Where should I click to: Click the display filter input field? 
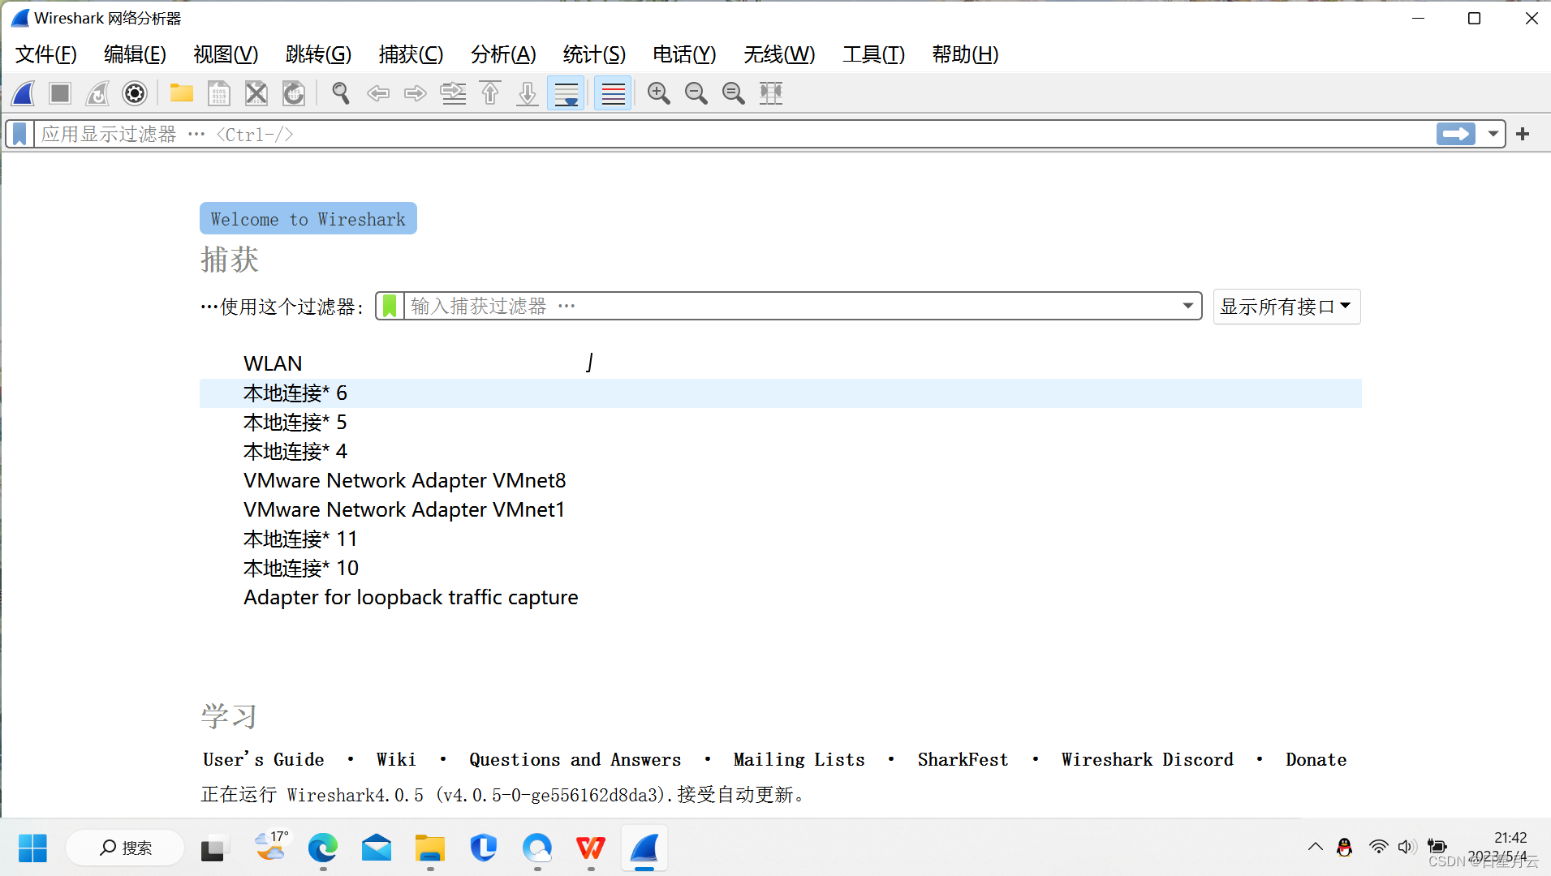coord(735,134)
